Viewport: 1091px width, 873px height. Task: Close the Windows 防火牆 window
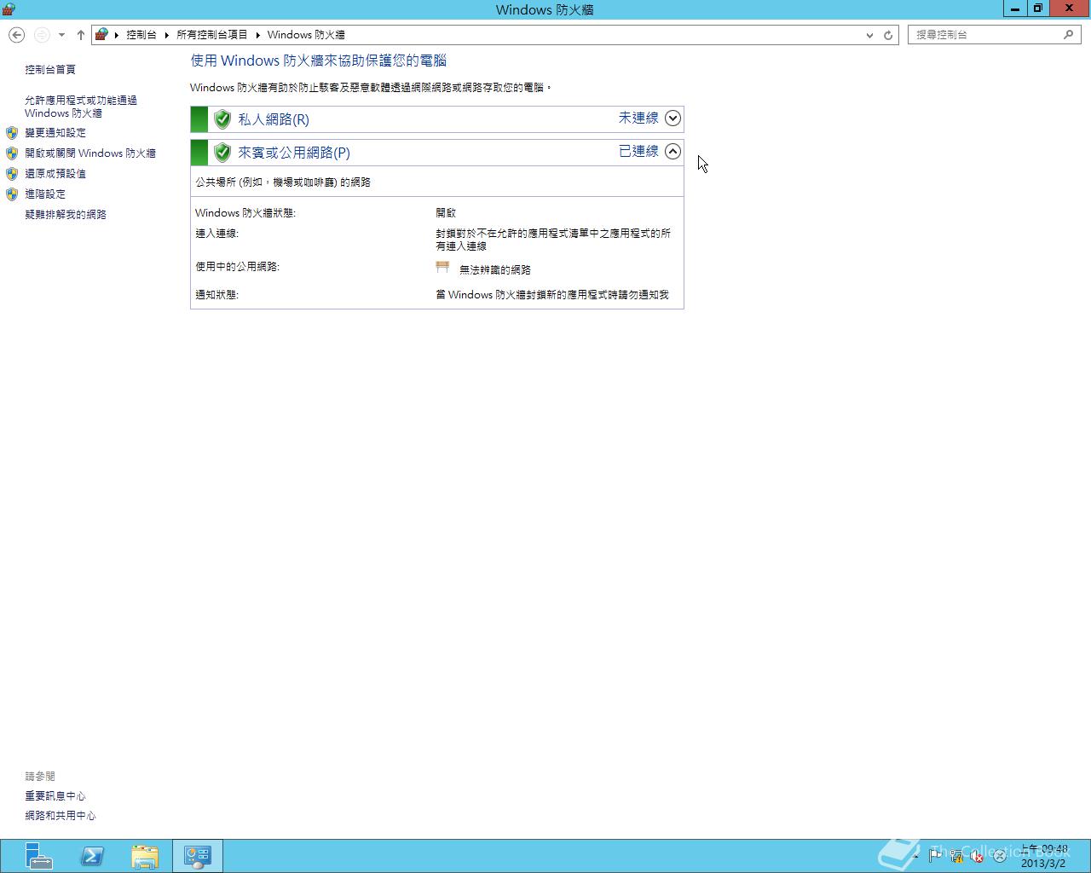pos(1069,9)
